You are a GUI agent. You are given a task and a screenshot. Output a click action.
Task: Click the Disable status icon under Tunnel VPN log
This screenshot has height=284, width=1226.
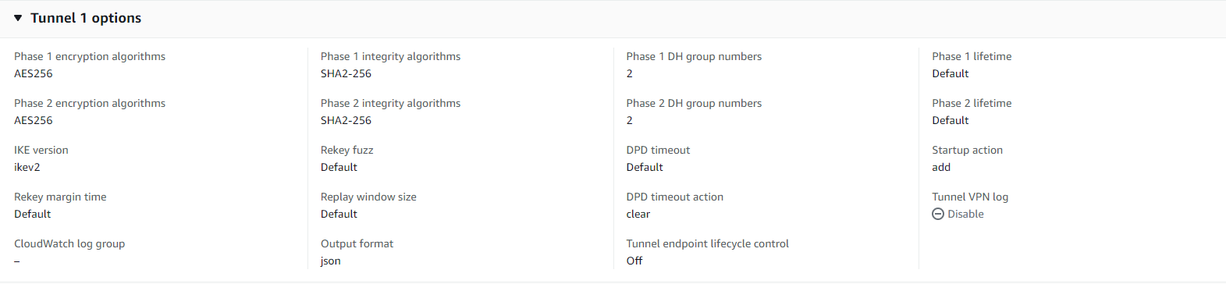938,214
